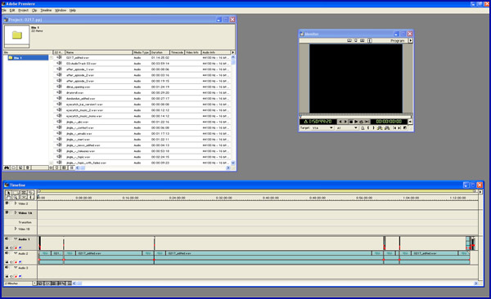
Task: Open the Timeline menu
Action: click(46, 11)
